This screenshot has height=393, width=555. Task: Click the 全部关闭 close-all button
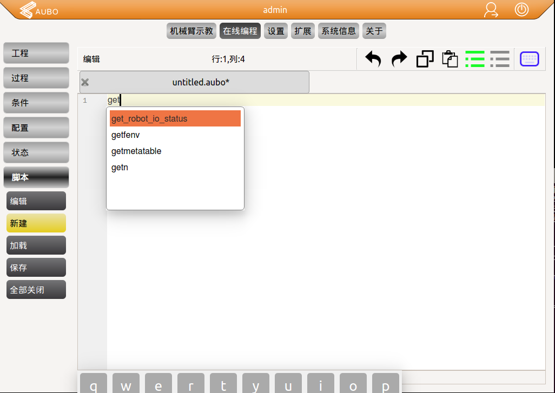pos(36,289)
